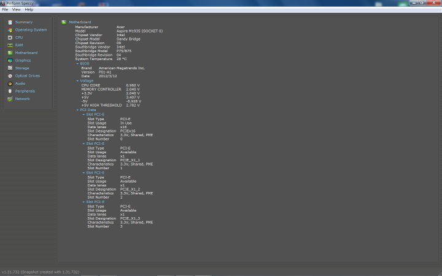This screenshot has height=276, width=442.
Task: Click slot designation PCIE_X1_3
Action: click(130, 218)
